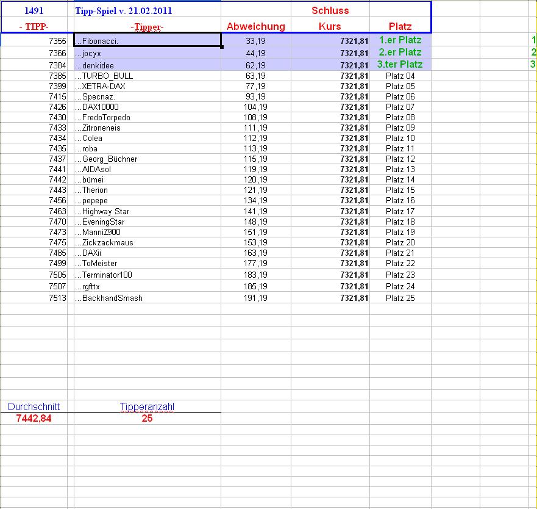Click the ...pepepe cell
Image resolution: width=537 pixels, height=509 pixels.
[x=148, y=200]
